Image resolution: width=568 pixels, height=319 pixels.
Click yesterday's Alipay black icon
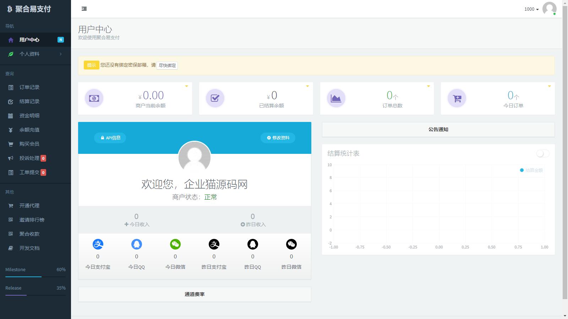click(x=214, y=244)
